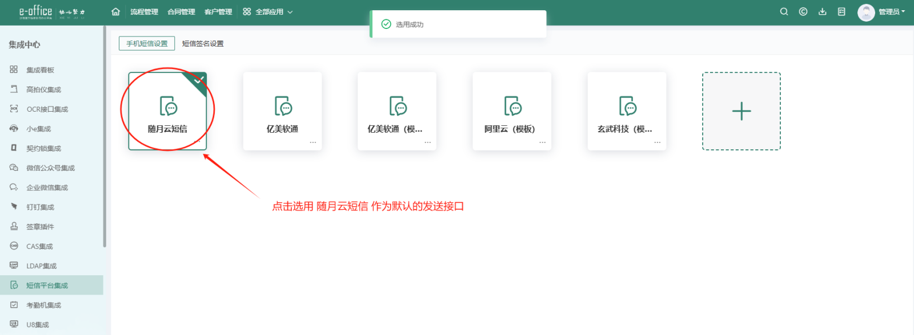Click the 企业微信集成 chat icon

14,187
